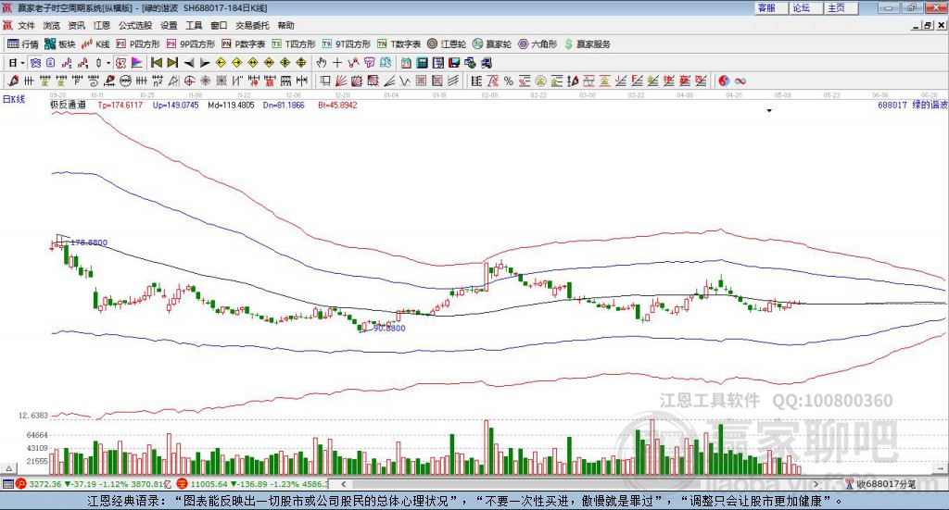Screen dimensions: 949x510
Task: Click the infinity symbol icon
Action: [x=740, y=81]
